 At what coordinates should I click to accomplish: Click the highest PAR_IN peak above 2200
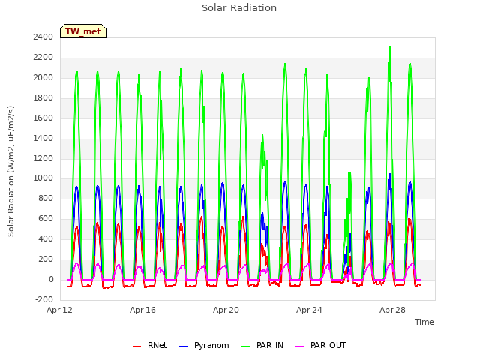[x=390, y=48]
